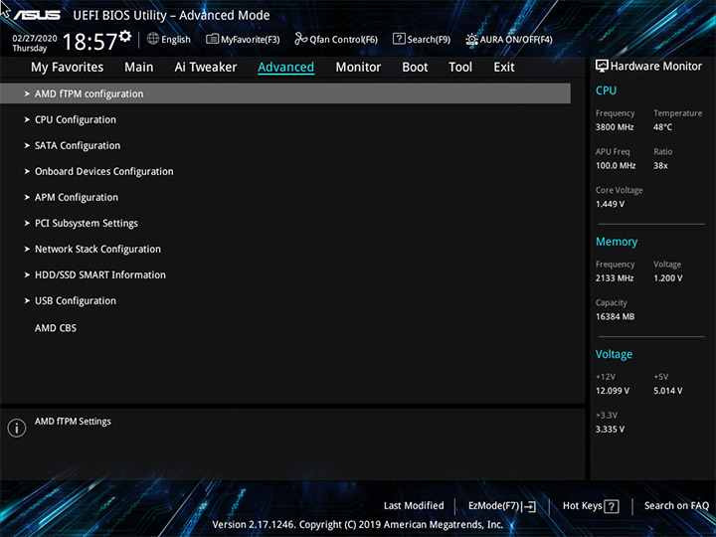
Task: Click the 02/27/2020 date
Action: pos(35,39)
